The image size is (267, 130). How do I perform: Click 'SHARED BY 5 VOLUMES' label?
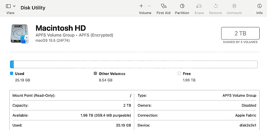click(x=240, y=42)
